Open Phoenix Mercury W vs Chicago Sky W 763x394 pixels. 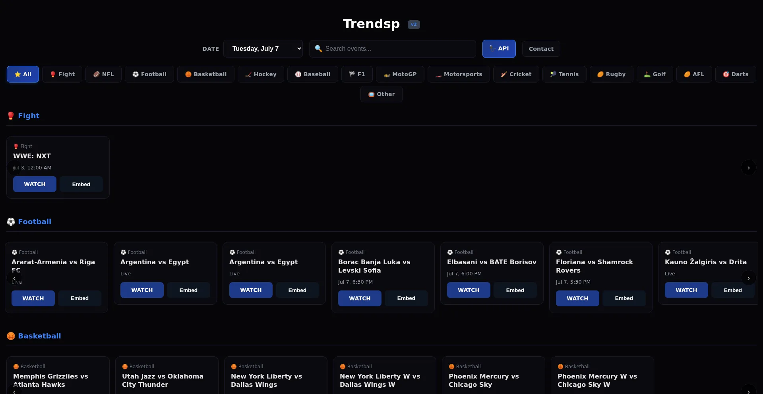[x=602, y=375]
